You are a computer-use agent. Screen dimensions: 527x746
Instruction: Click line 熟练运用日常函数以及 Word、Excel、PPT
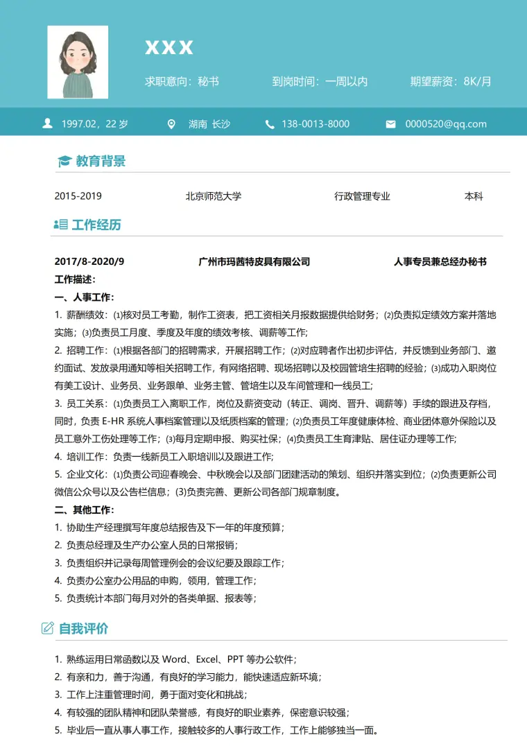click(x=175, y=659)
